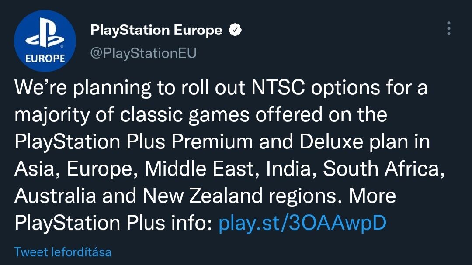Open the three-dot more options menu

pos(448,28)
